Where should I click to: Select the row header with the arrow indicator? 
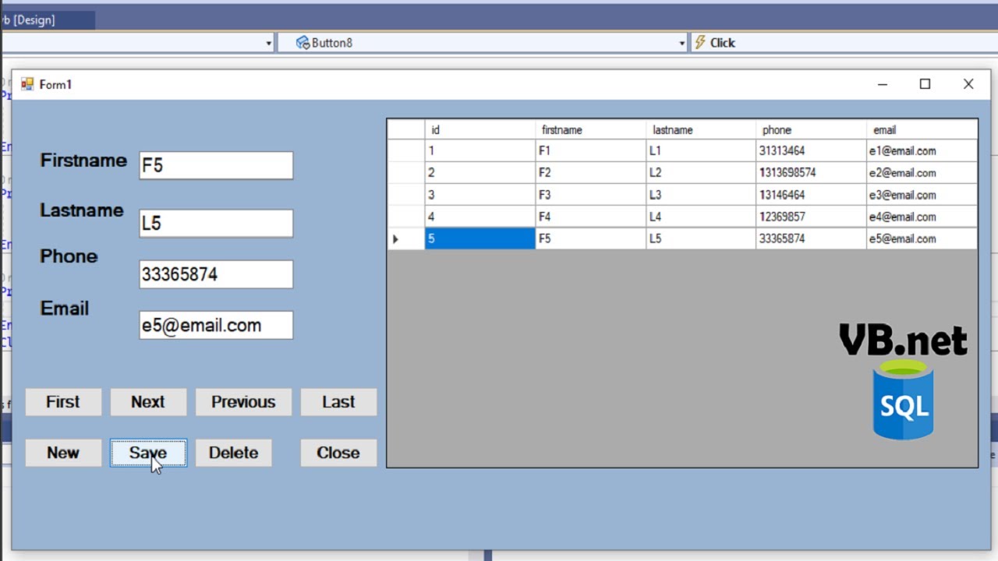click(x=406, y=239)
